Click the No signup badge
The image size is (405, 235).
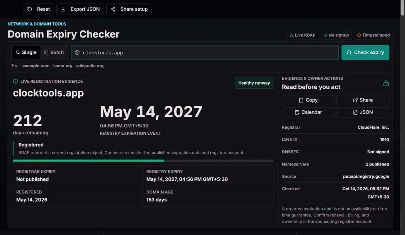click(x=336, y=35)
